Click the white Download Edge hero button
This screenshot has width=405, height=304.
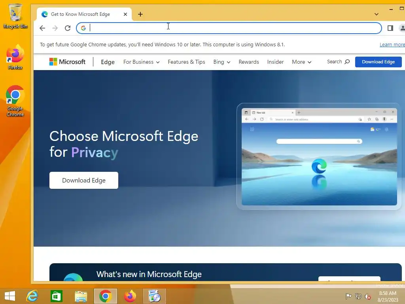[x=84, y=180]
